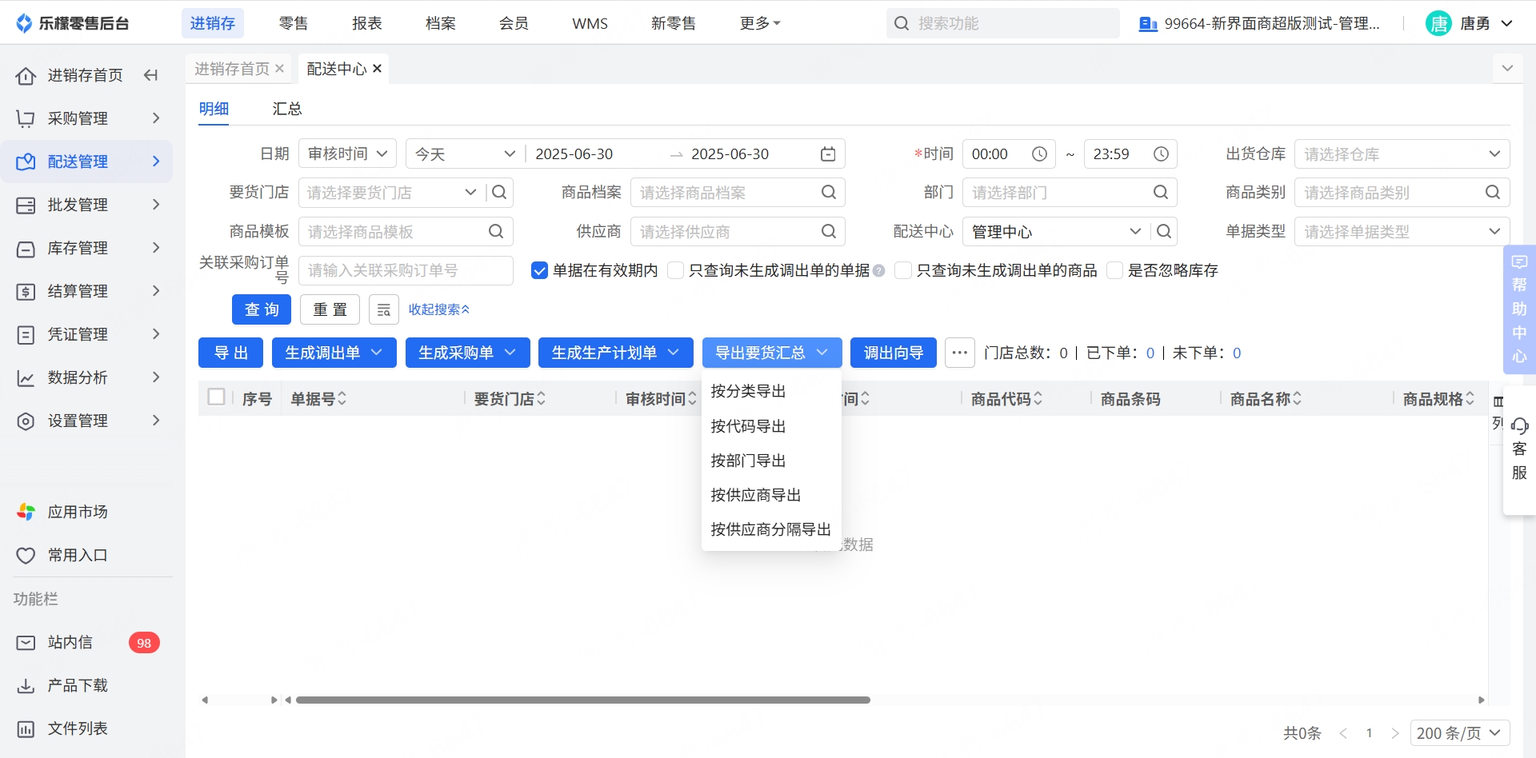Collapse the sidebar with the arrow icon
Screen dimensions: 1536x758
coord(150,75)
